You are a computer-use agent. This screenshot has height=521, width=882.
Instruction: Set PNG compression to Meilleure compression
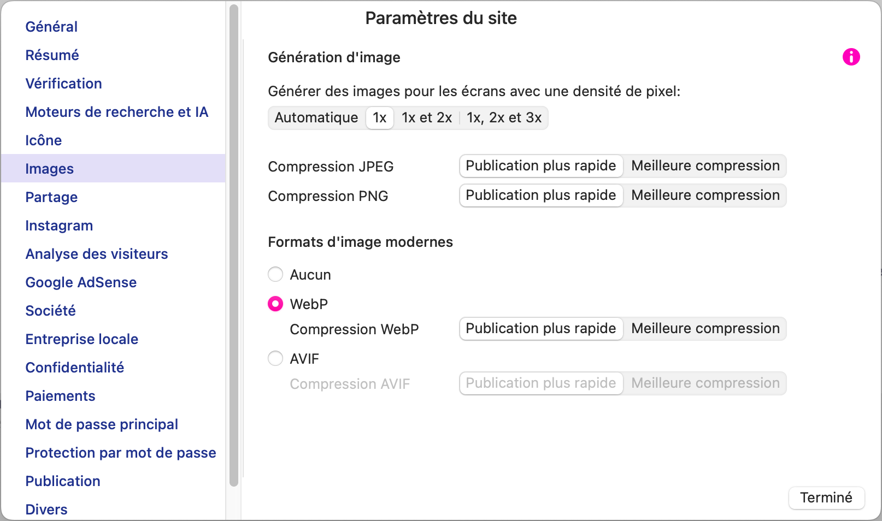(705, 196)
